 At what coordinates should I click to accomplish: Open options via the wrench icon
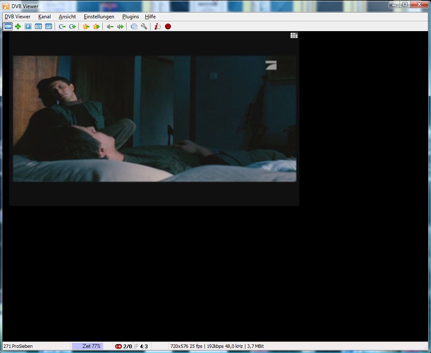pos(144,26)
